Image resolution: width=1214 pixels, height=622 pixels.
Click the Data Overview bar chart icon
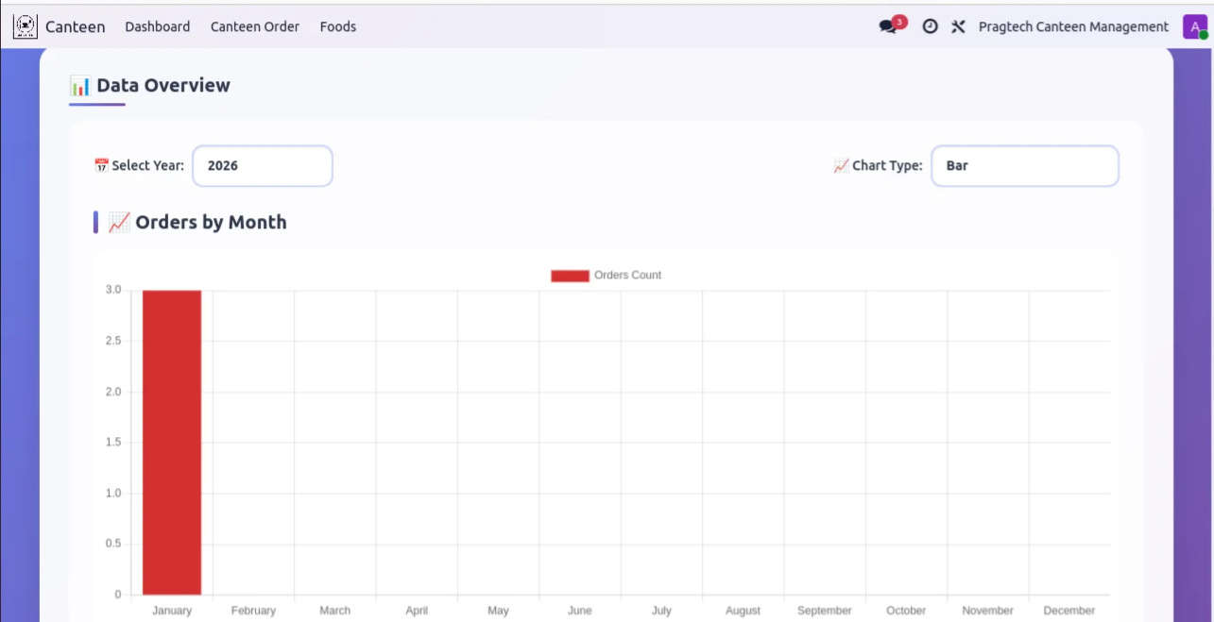coord(80,86)
